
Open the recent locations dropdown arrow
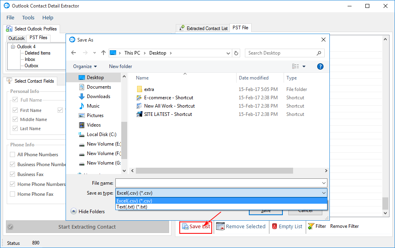coord(94,53)
